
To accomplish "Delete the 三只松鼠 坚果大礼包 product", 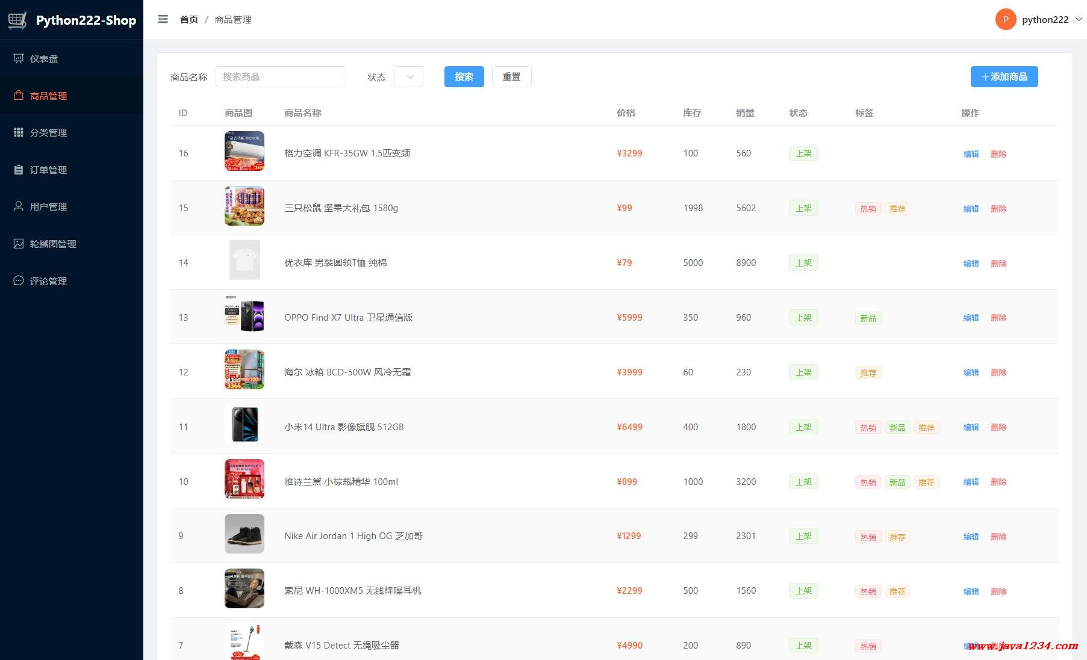I will click(998, 209).
